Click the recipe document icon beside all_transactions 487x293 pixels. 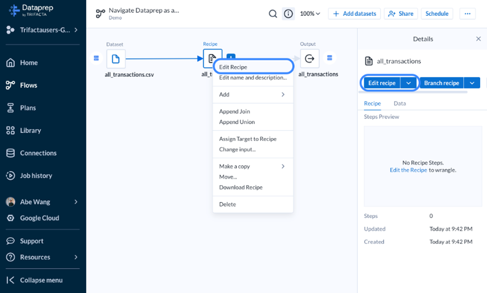click(x=368, y=61)
